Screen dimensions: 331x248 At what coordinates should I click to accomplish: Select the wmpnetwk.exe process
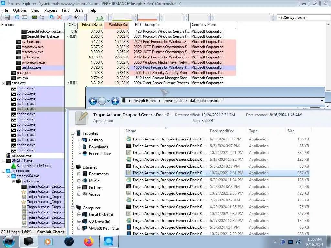coord(33,62)
